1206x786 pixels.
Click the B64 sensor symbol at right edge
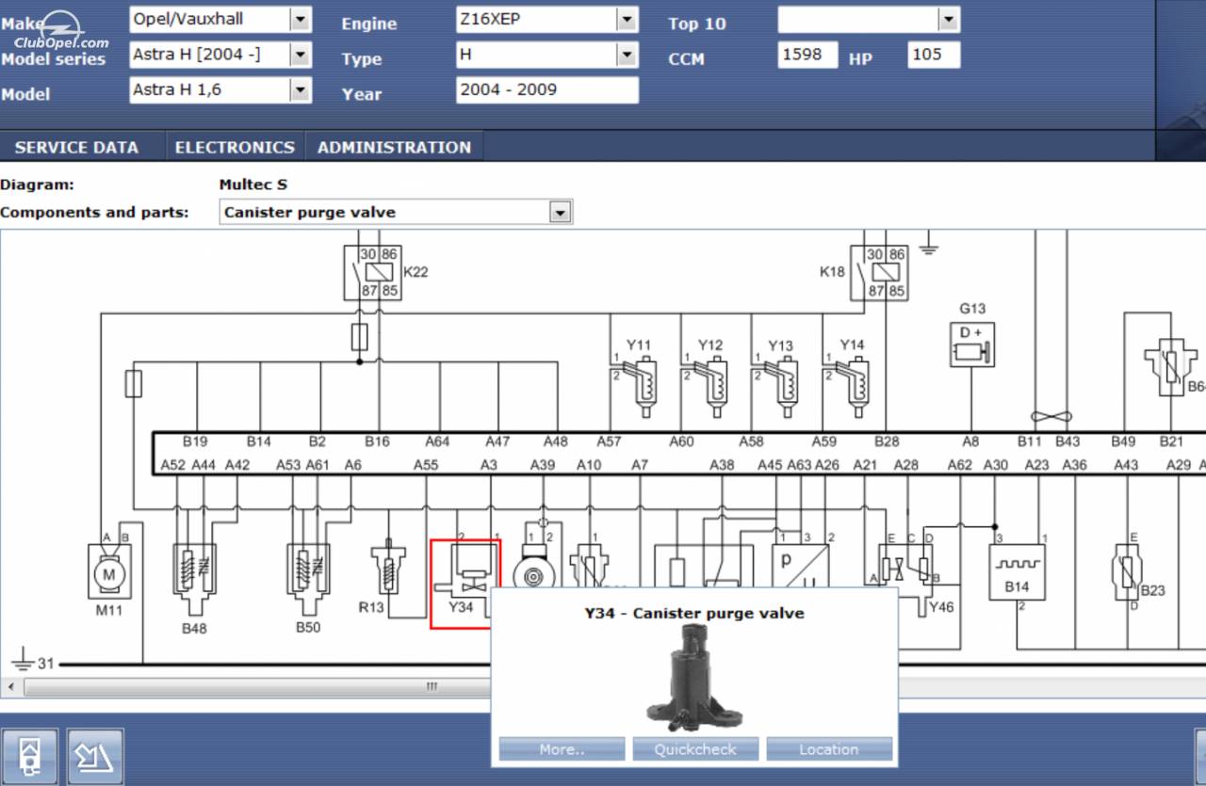coord(1172,369)
